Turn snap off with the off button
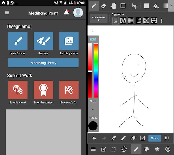 (x=115, y=21)
